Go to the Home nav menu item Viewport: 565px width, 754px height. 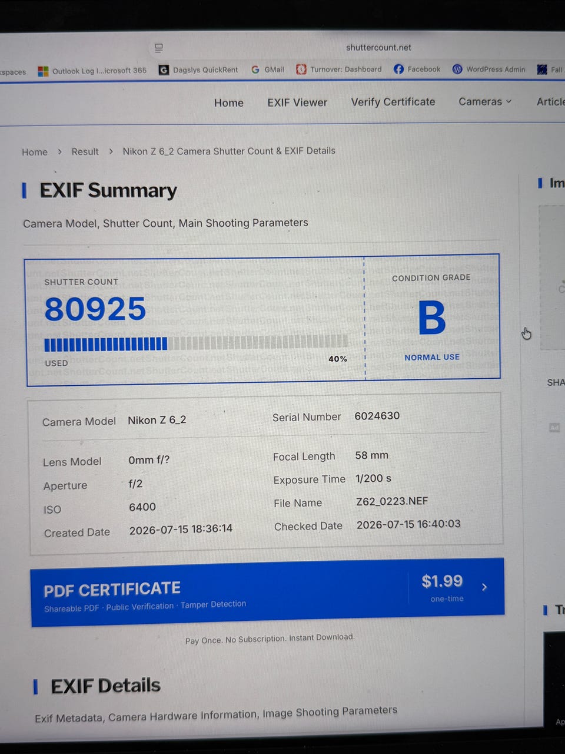pos(229,102)
